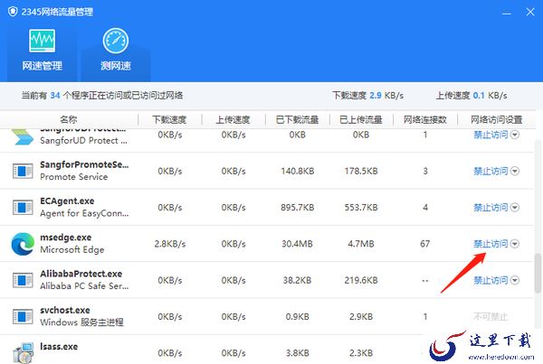Select ECAgent.exe process name
This screenshot has height=364, width=543.
pos(67,201)
